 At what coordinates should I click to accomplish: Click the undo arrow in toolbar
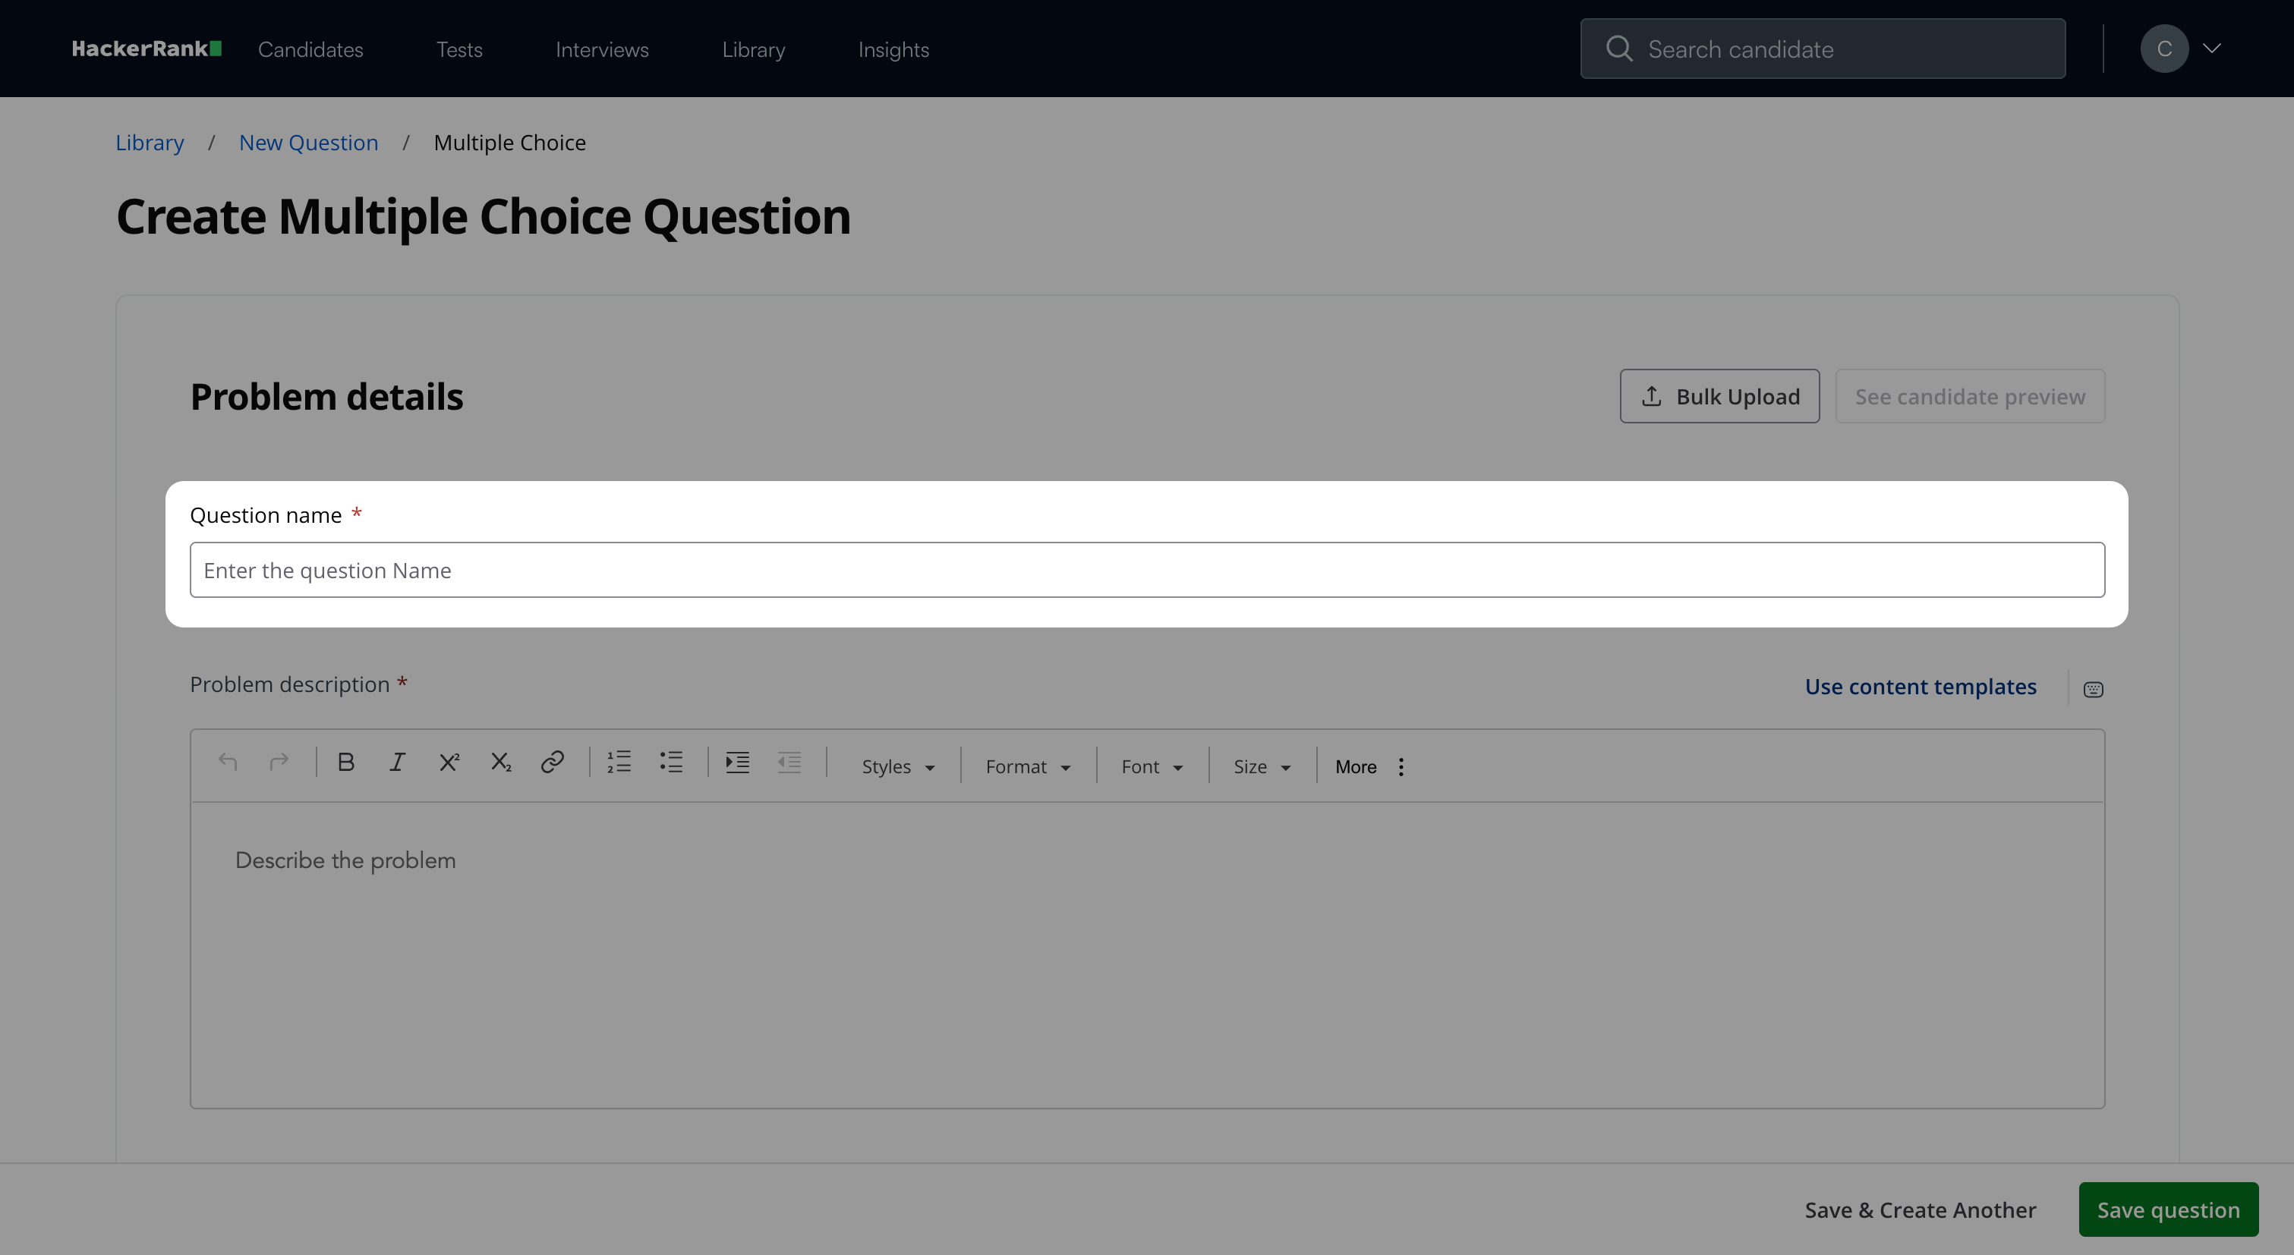coord(228,763)
